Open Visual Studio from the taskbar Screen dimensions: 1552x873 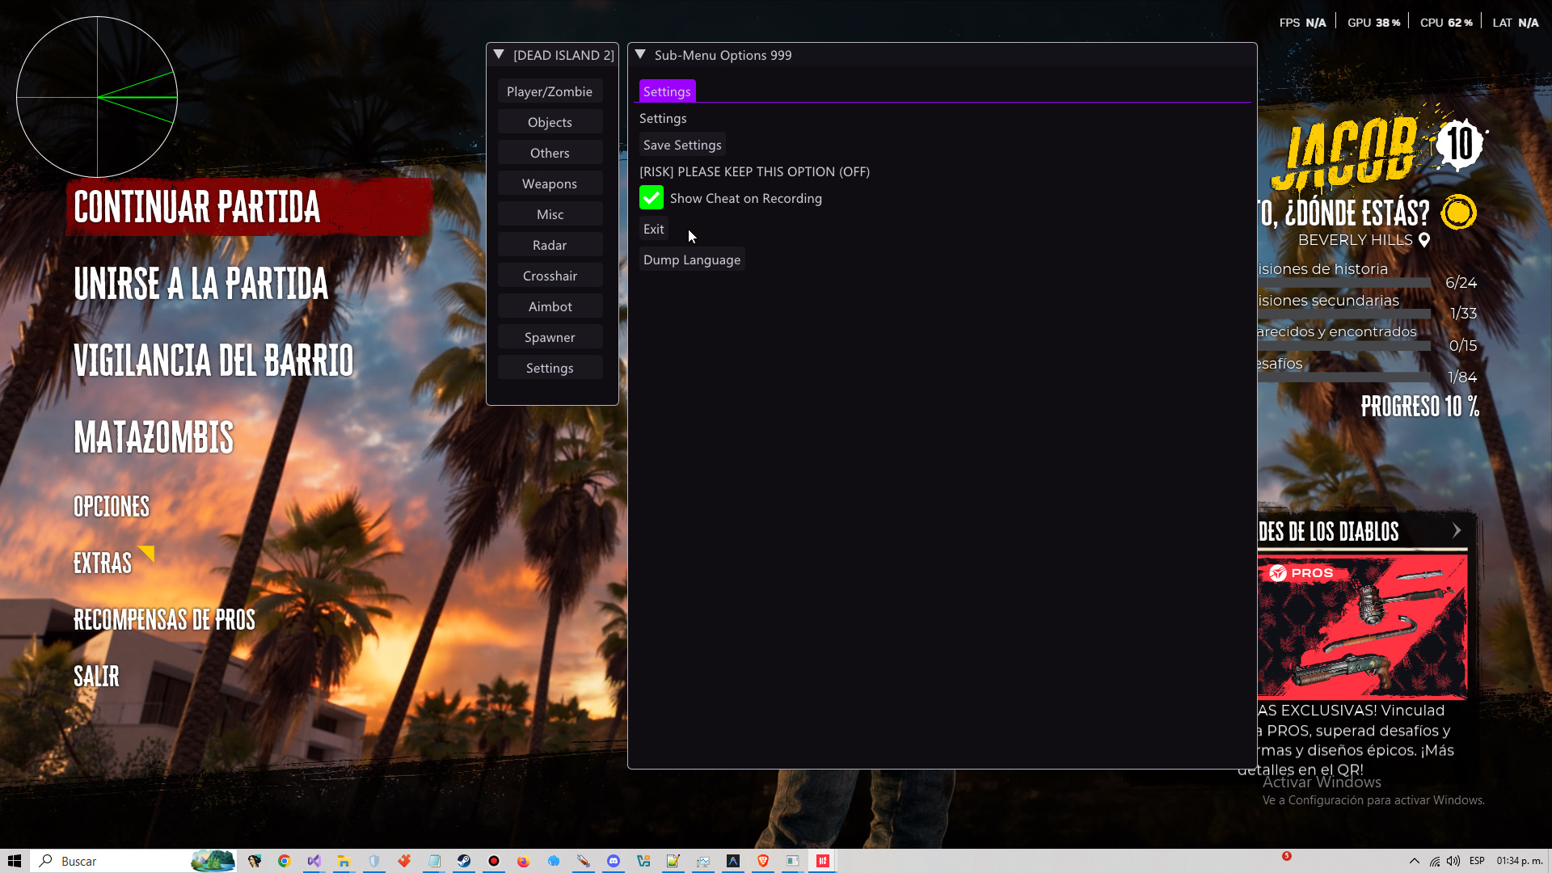coord(314,861)
